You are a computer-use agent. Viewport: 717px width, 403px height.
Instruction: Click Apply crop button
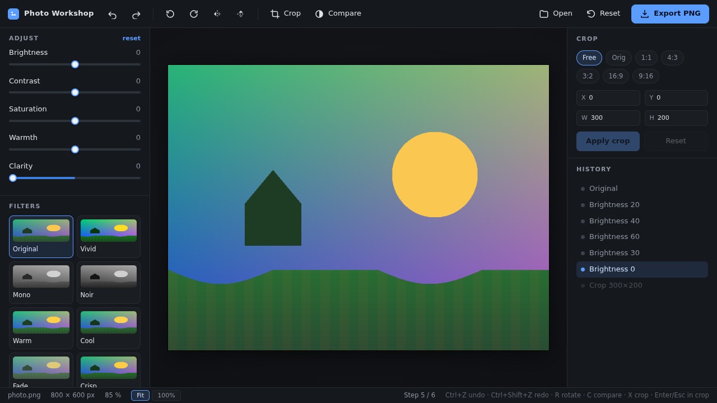coord(608,141)
